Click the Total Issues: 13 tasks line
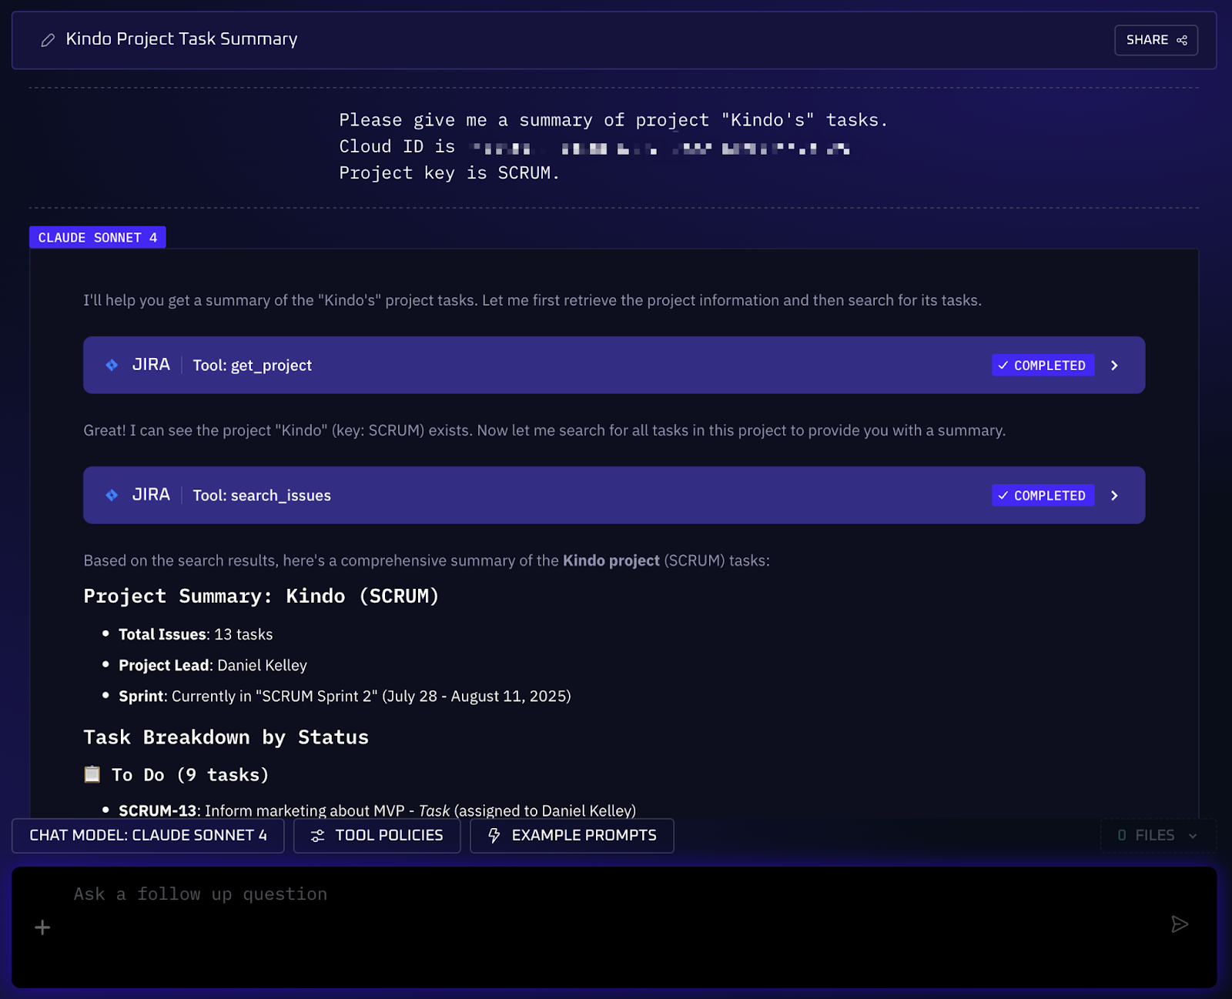 [x=196, y=634]
